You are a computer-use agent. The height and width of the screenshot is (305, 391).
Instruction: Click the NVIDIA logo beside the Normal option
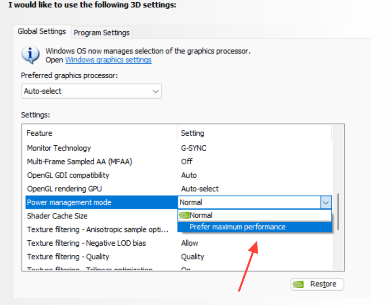pyautogui.click(x=184, y=215)
